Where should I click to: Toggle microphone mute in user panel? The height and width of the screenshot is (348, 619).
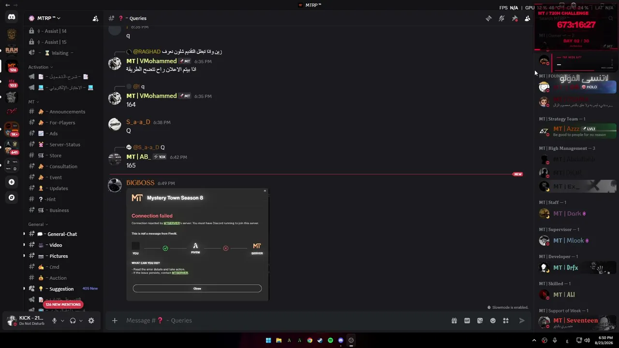click(54, 320)
